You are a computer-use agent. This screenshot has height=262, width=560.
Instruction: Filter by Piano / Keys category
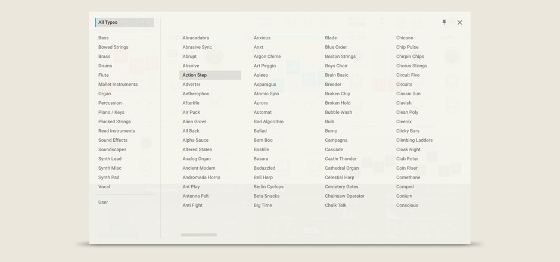[111, 113]
